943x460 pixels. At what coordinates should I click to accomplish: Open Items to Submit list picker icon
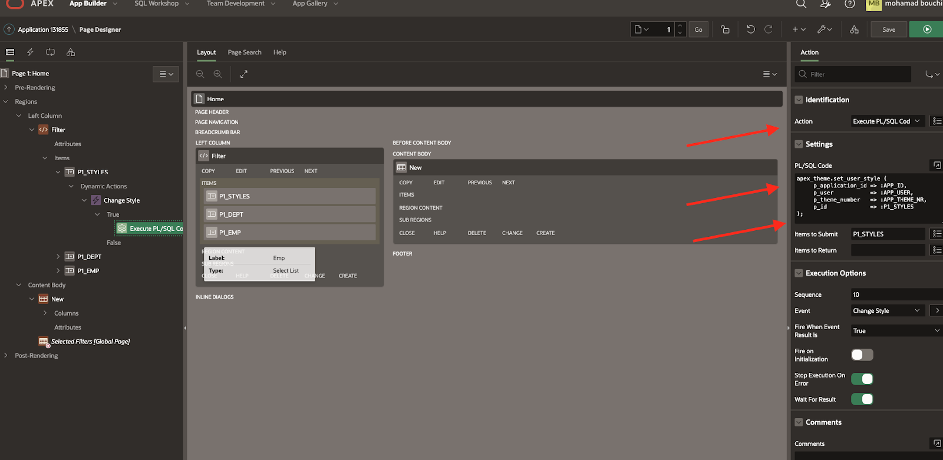(937, 234)
